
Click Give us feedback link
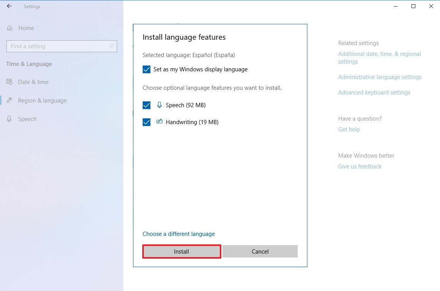(360, 166)
